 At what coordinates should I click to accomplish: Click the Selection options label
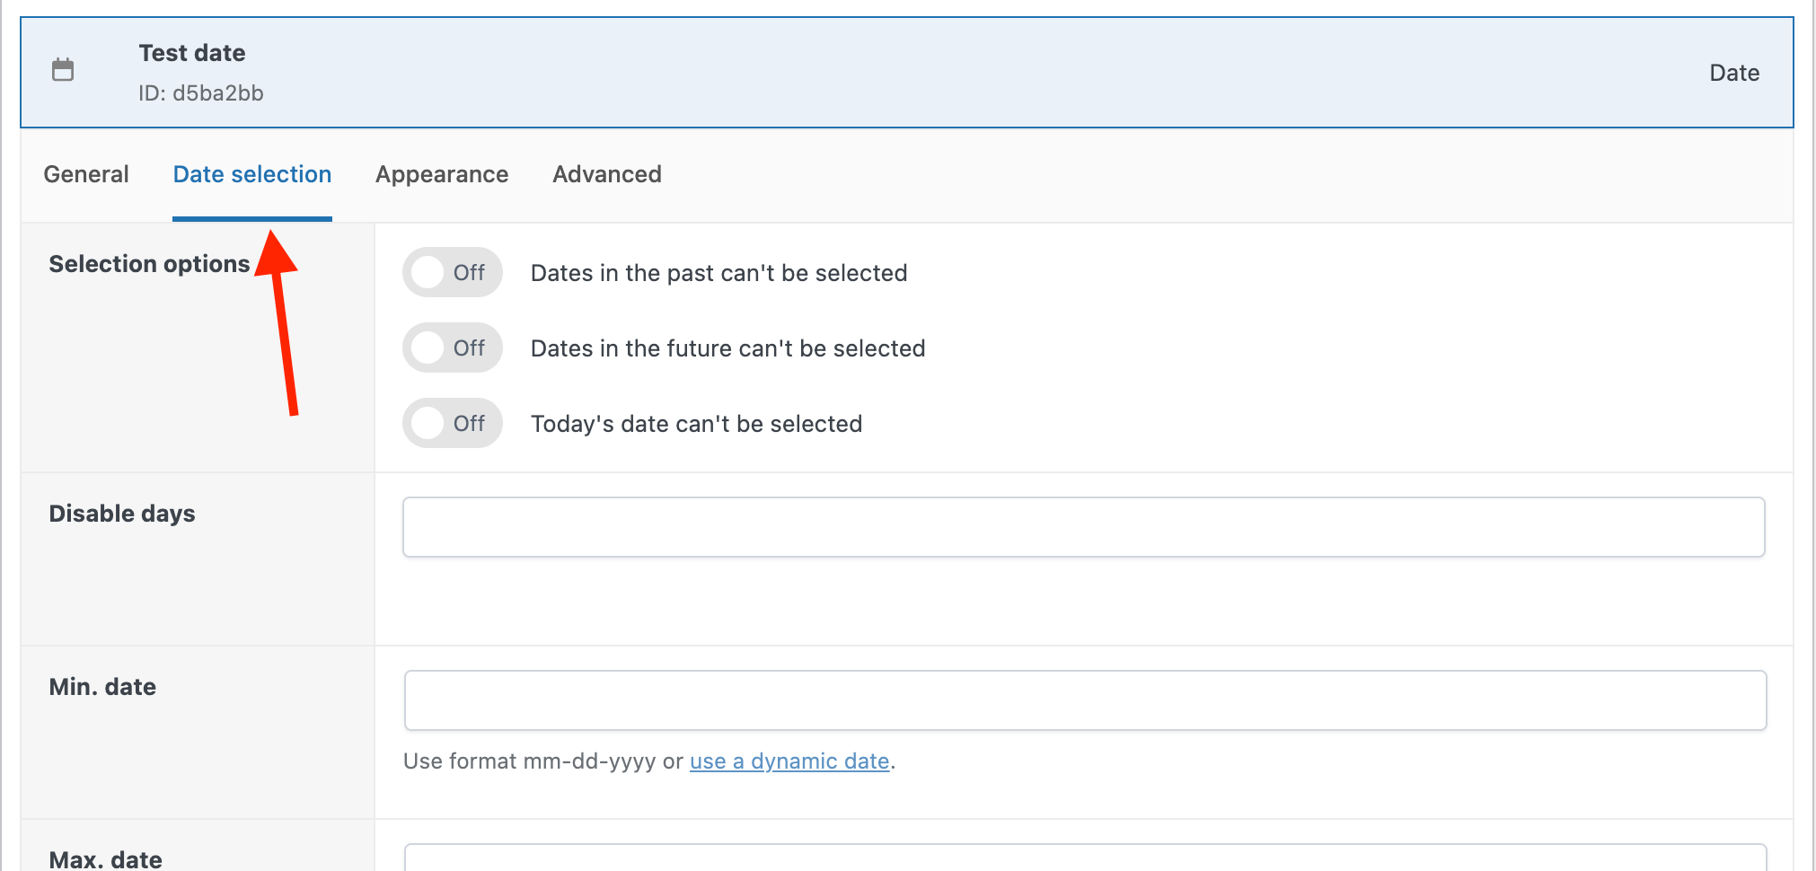[149, 263]
